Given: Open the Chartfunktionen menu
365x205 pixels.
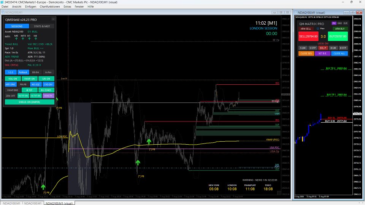Looking at the screenshot, I should [50, 6].
